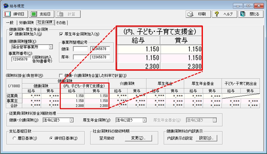Open the 健康保険種類 dropdown
This screenshot has height=154, width=267.
[x=51, y=47]
